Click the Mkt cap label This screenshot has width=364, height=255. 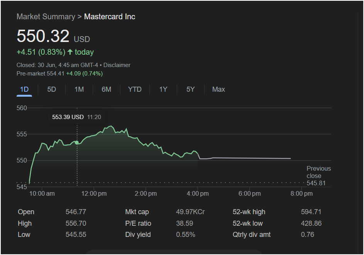tap(137, 212)
